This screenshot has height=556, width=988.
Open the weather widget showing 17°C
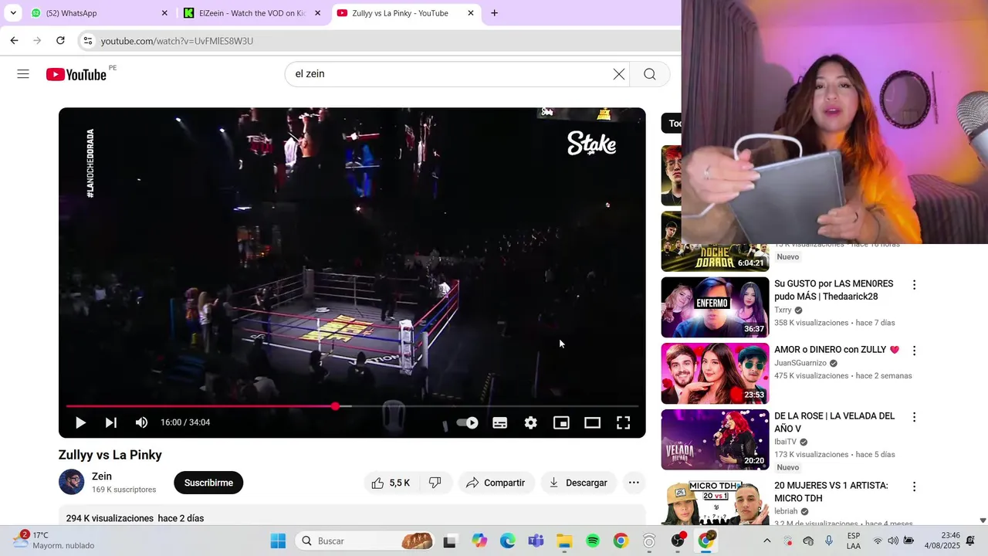coord(54,541)
